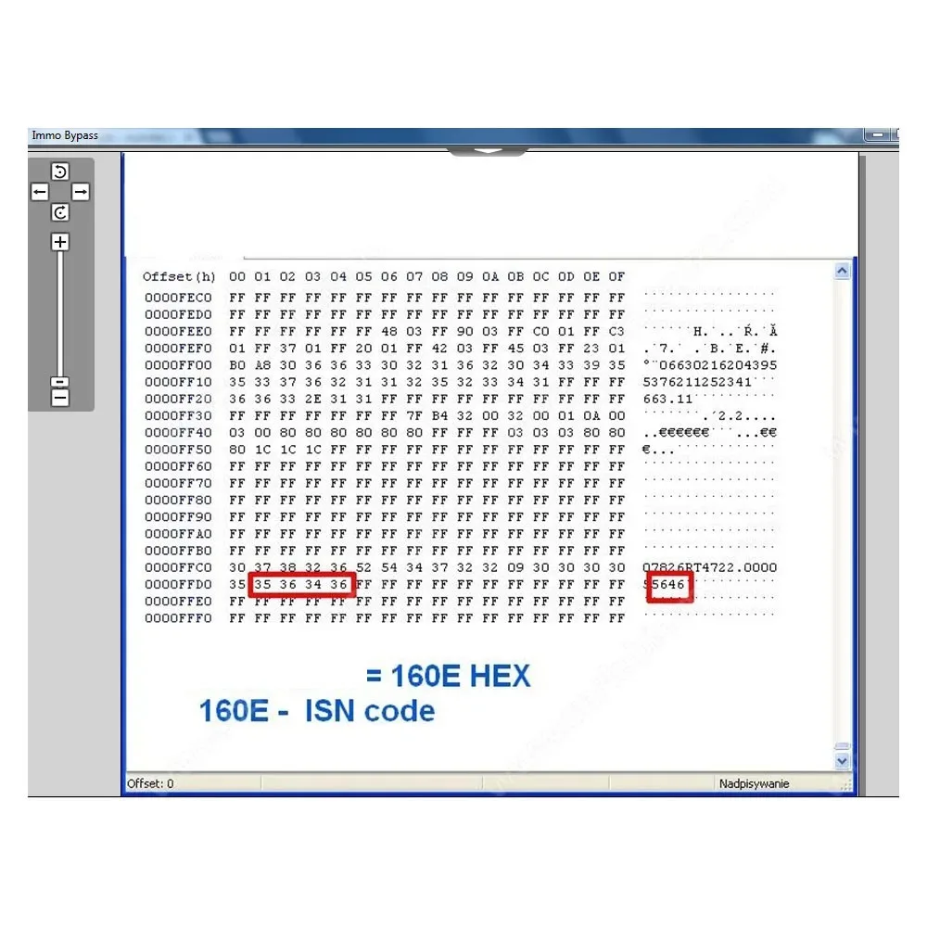Click the '160E - ISN code' text

317,711
